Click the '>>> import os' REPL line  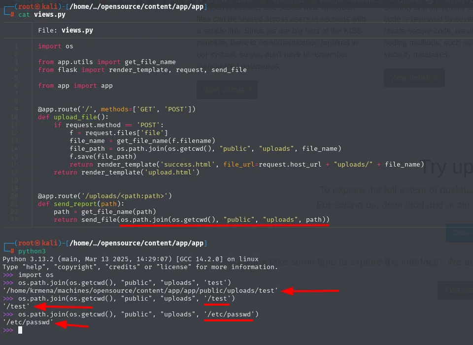click(x=28, y=275)
